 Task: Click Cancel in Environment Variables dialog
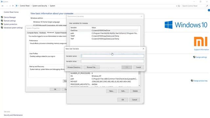point(135,100)
